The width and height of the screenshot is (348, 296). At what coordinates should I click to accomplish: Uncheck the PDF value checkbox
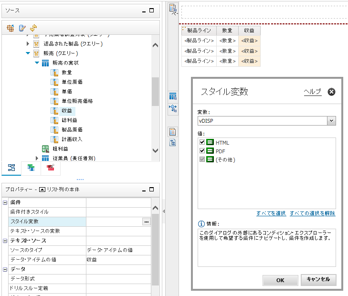pyautogui.click(x=202, y=151)
